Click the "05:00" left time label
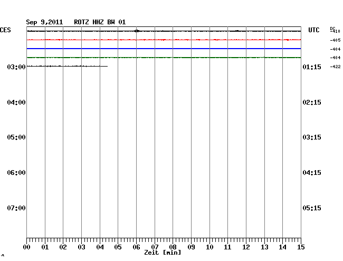343x261 pixels. pos(16,137)
